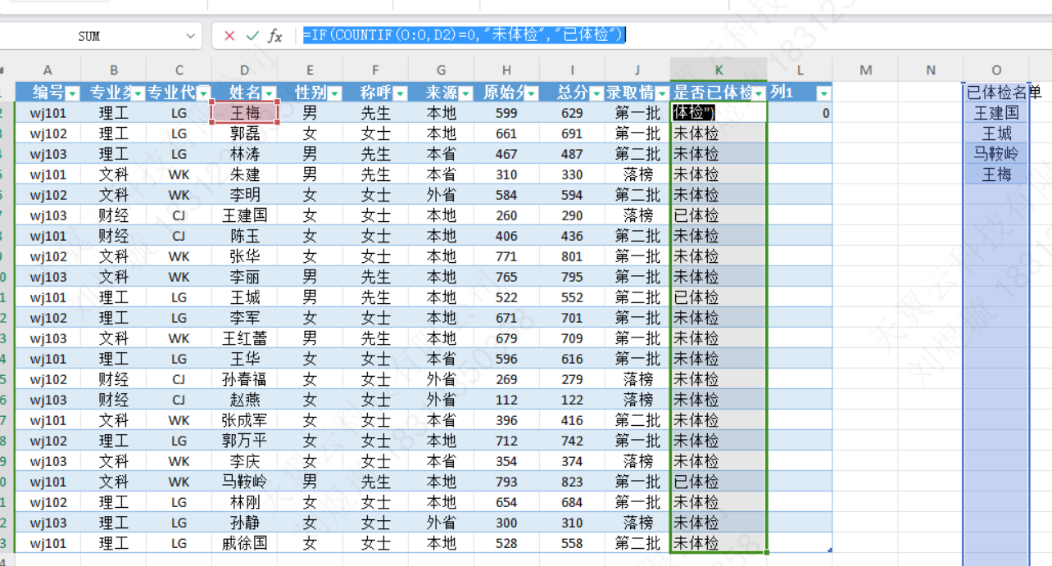The width and height of the screenshot is (1052, 566).
Task: Open the 专业代 header filter dropdown
Action: pos(203,93)
